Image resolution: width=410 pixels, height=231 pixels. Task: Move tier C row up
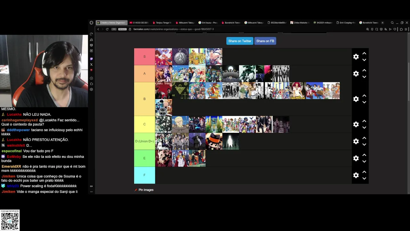click(x=364, y=121)
